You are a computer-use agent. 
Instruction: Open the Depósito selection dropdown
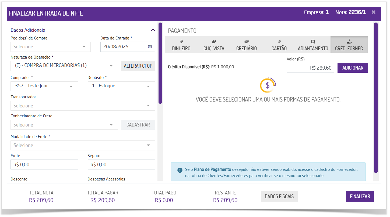121,86
